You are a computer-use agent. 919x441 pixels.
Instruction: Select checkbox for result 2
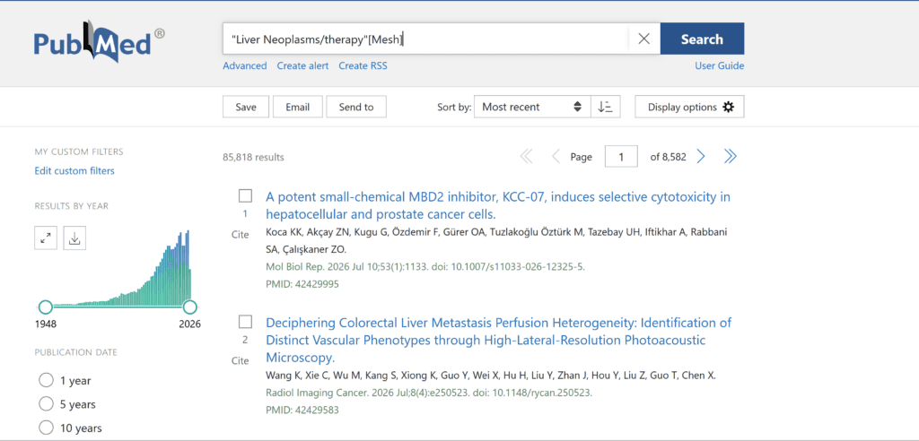click(x=245, y=322)
